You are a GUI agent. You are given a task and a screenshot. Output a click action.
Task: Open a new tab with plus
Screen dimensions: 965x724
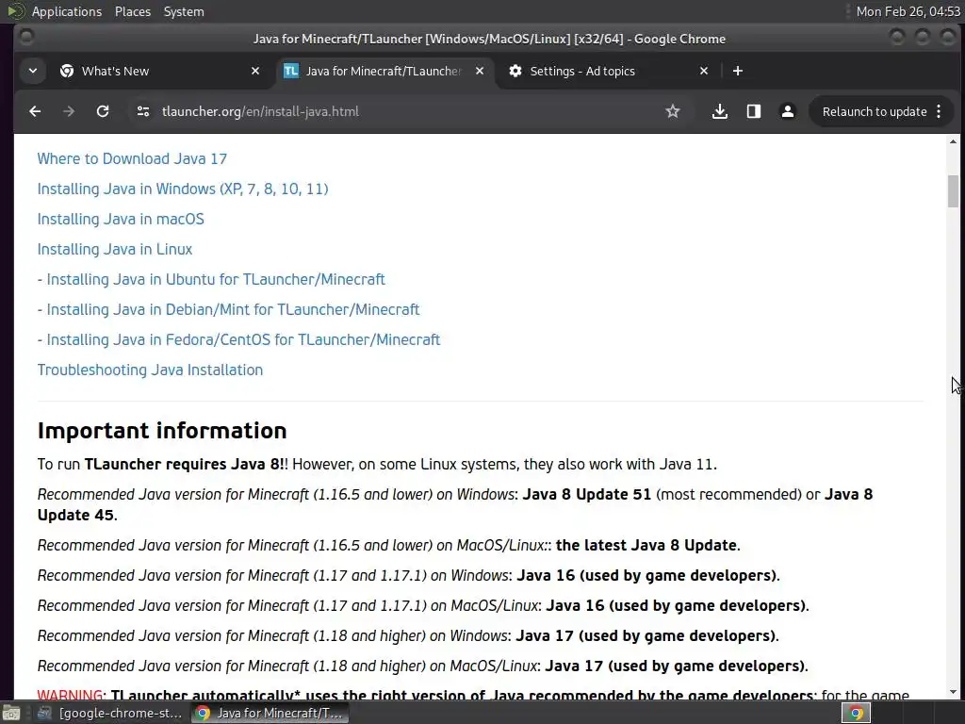click(737, 71)
